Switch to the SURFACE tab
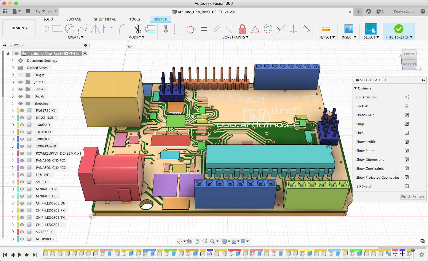This screenshot has width=428, height=261. pyautogui.click(x=74, y=19)
